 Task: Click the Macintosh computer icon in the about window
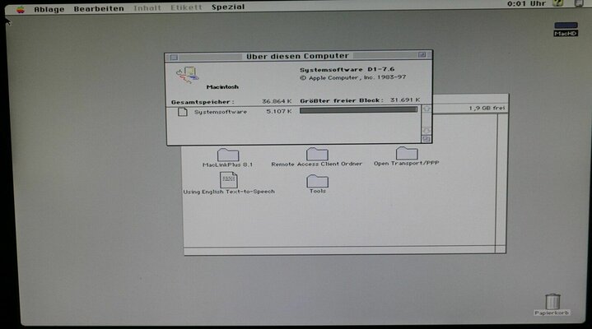[189, 75]
